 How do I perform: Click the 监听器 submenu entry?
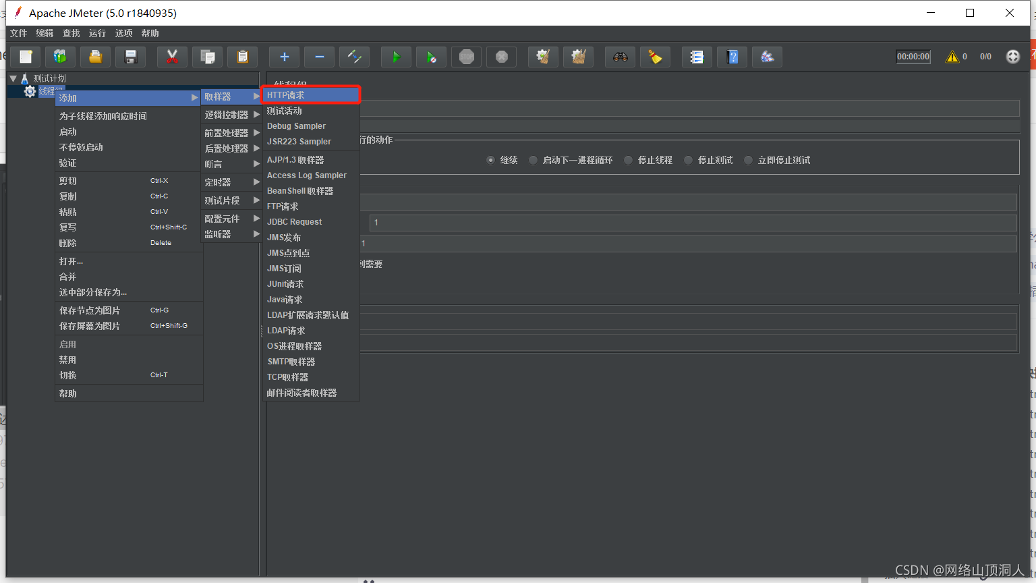[x=231, y=234]
